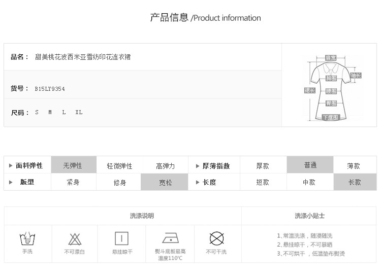The image size is (381, 276).
Task: Click the item number B15LY9354
Action: pos(50,89)
